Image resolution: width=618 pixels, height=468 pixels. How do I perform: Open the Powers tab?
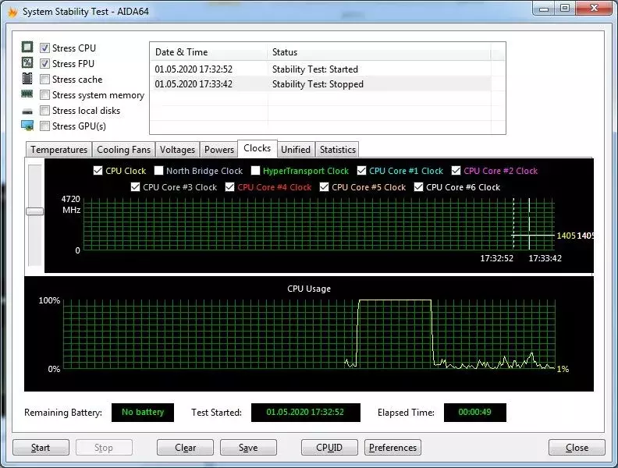(x=219, y=150)
